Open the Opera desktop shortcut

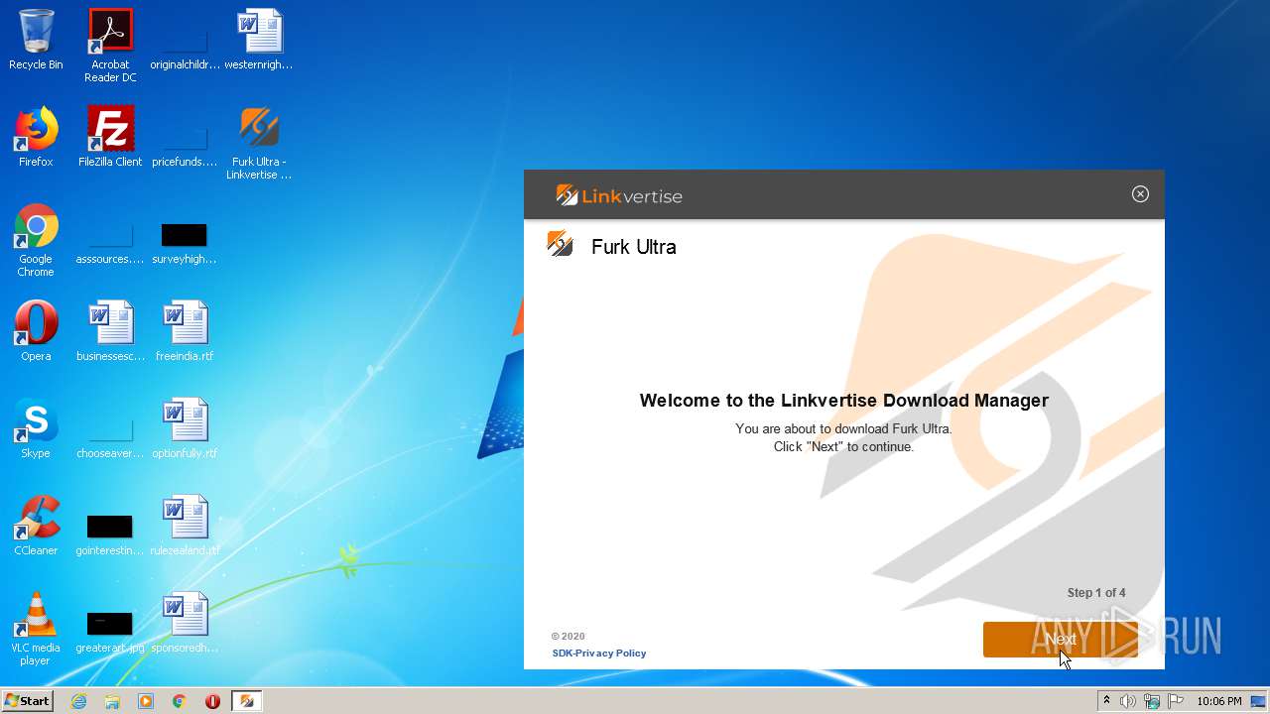click(x=36, y=331)
